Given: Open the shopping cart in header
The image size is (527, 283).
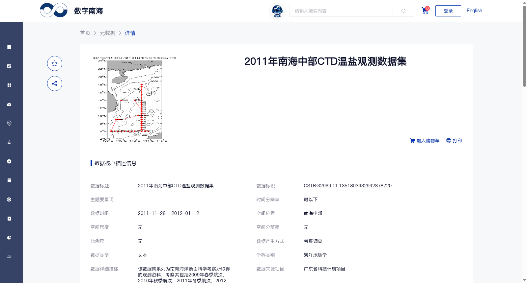Looking at the screenshot, I should 425,11.
